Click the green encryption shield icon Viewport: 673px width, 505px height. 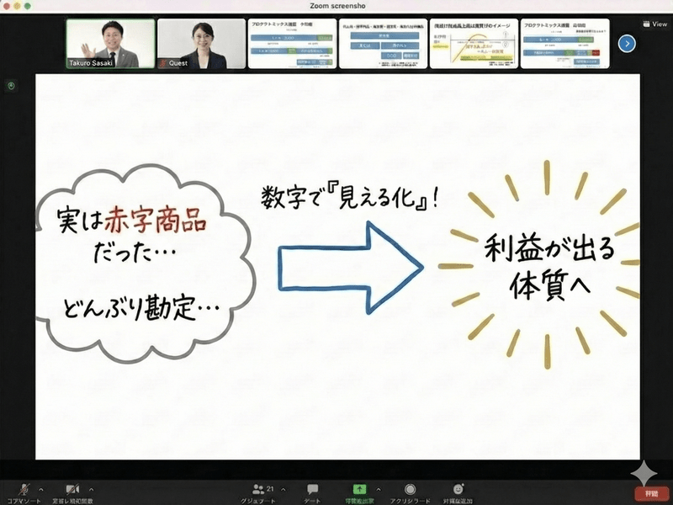coord(11,86)
